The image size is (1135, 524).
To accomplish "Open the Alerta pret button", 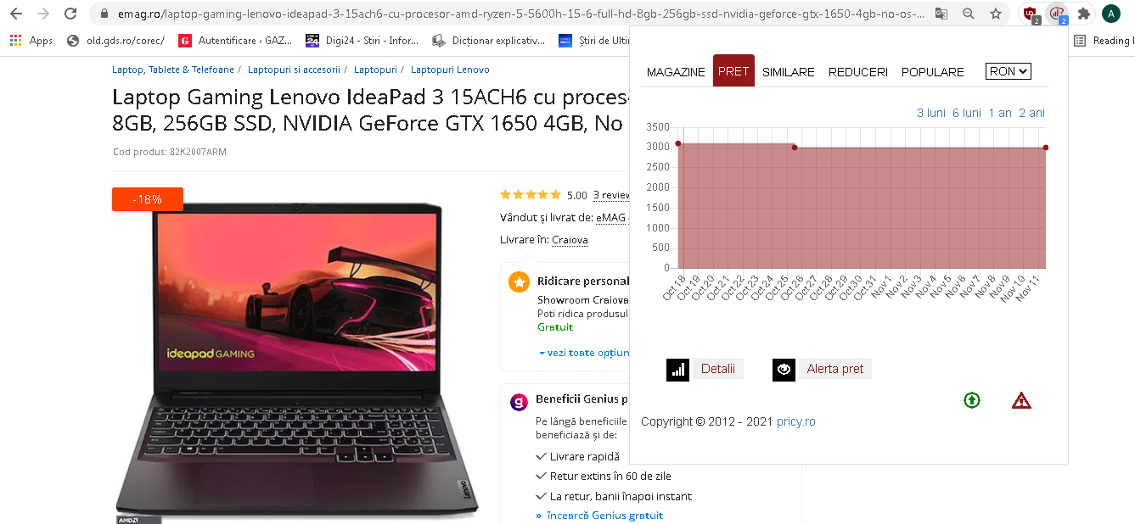I will [x=835, y=369].
